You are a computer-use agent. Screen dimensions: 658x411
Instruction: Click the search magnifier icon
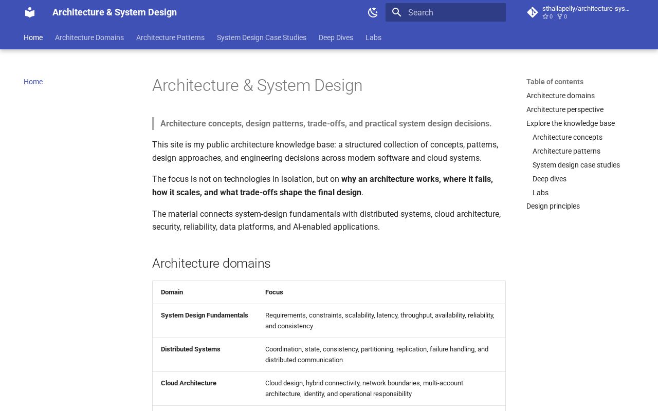396,12
